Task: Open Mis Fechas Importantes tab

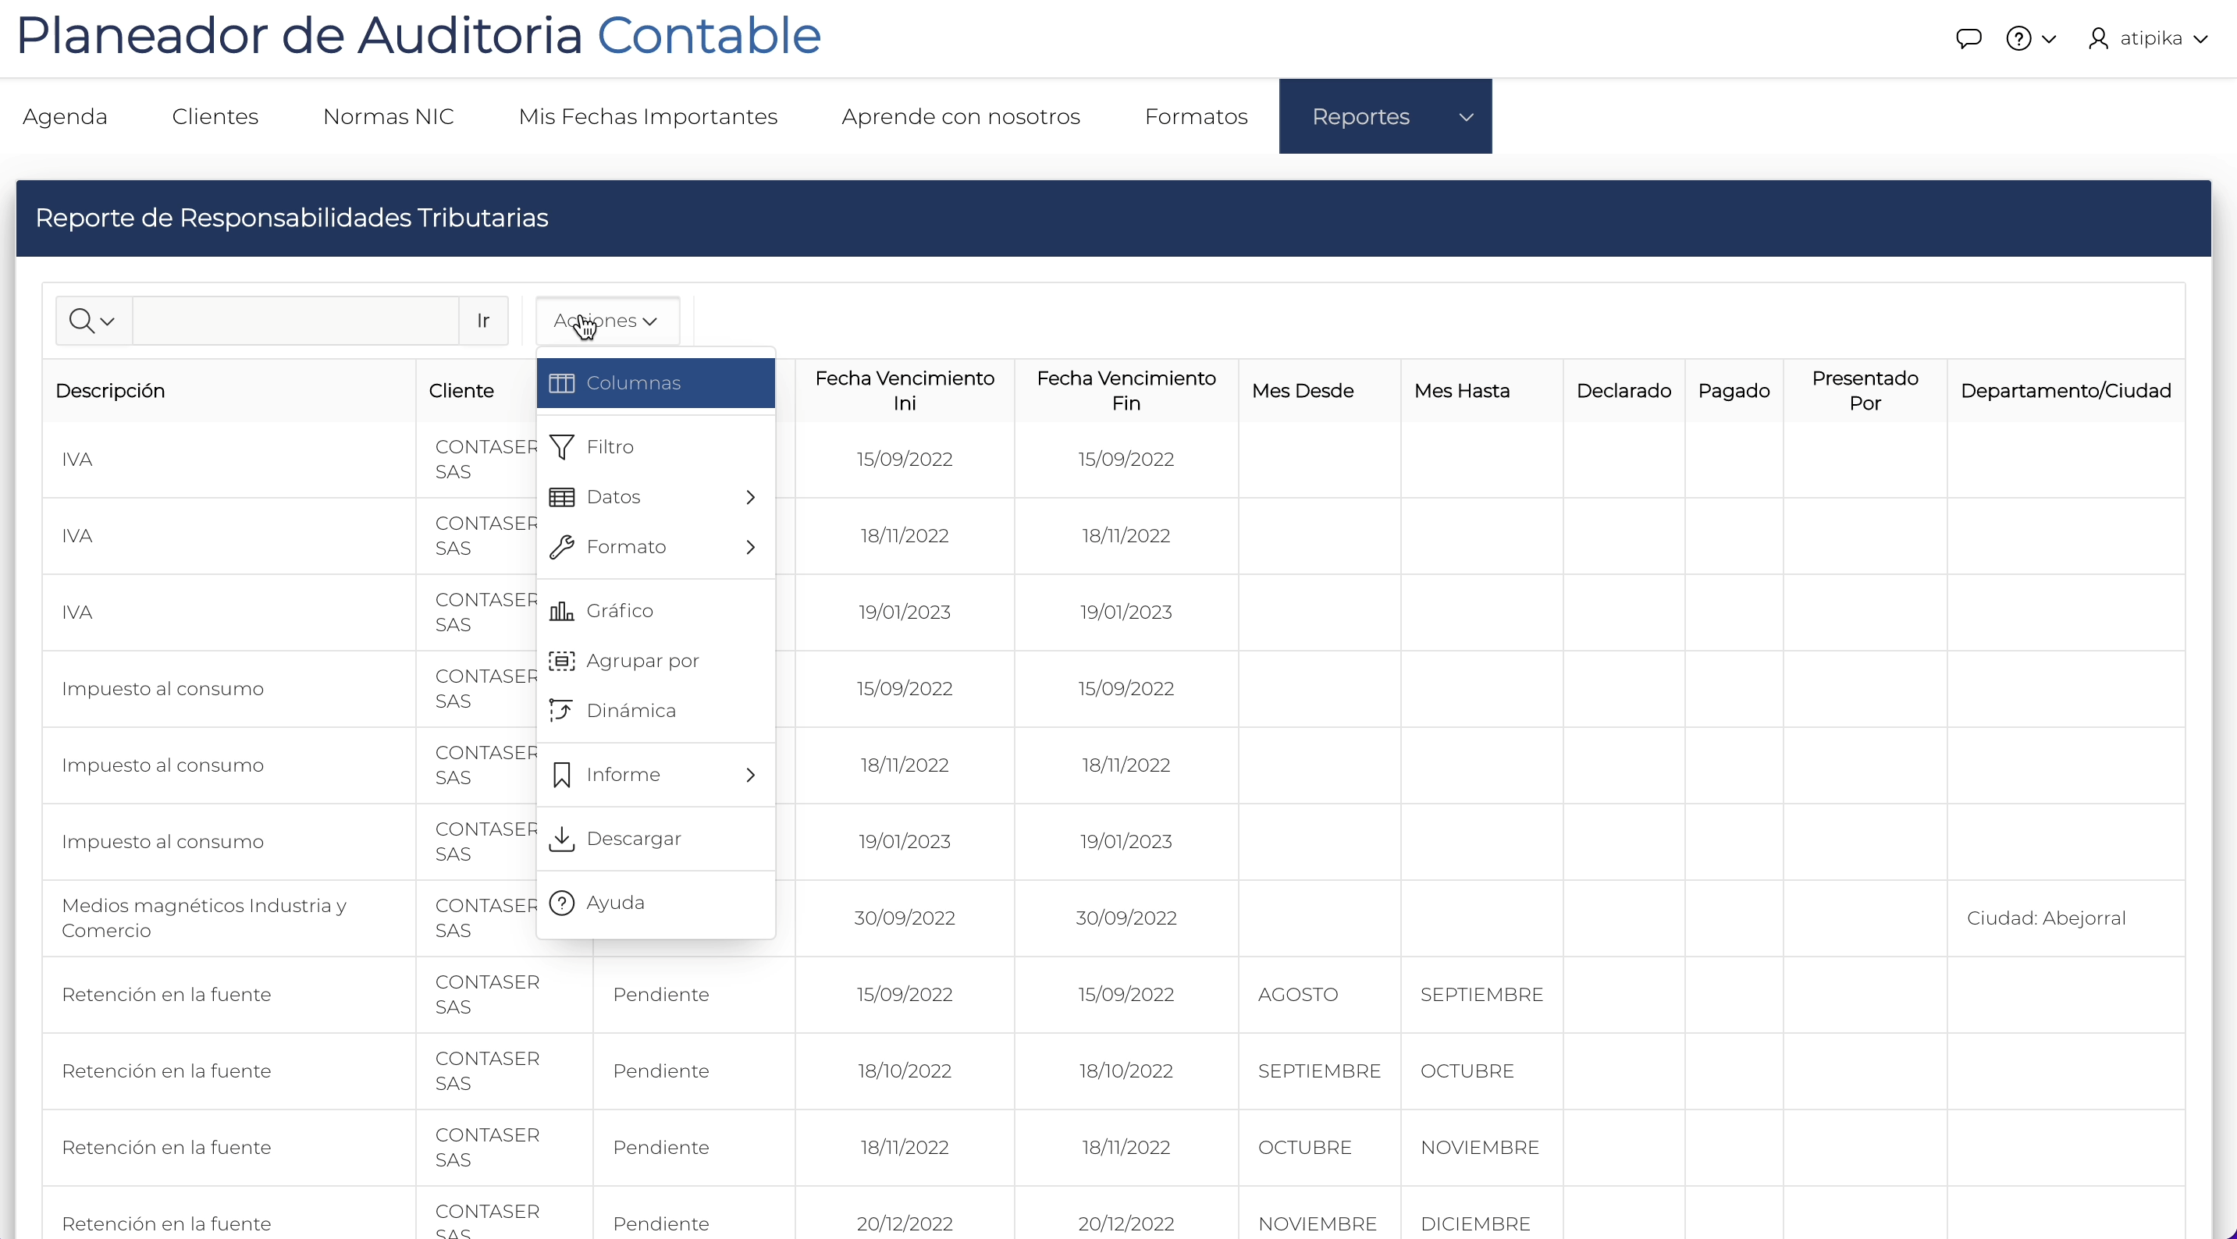Action: [648, 116]
